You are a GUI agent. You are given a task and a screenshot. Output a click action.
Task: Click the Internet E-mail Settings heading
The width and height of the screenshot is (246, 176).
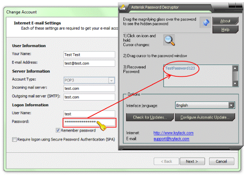(37, 23)
